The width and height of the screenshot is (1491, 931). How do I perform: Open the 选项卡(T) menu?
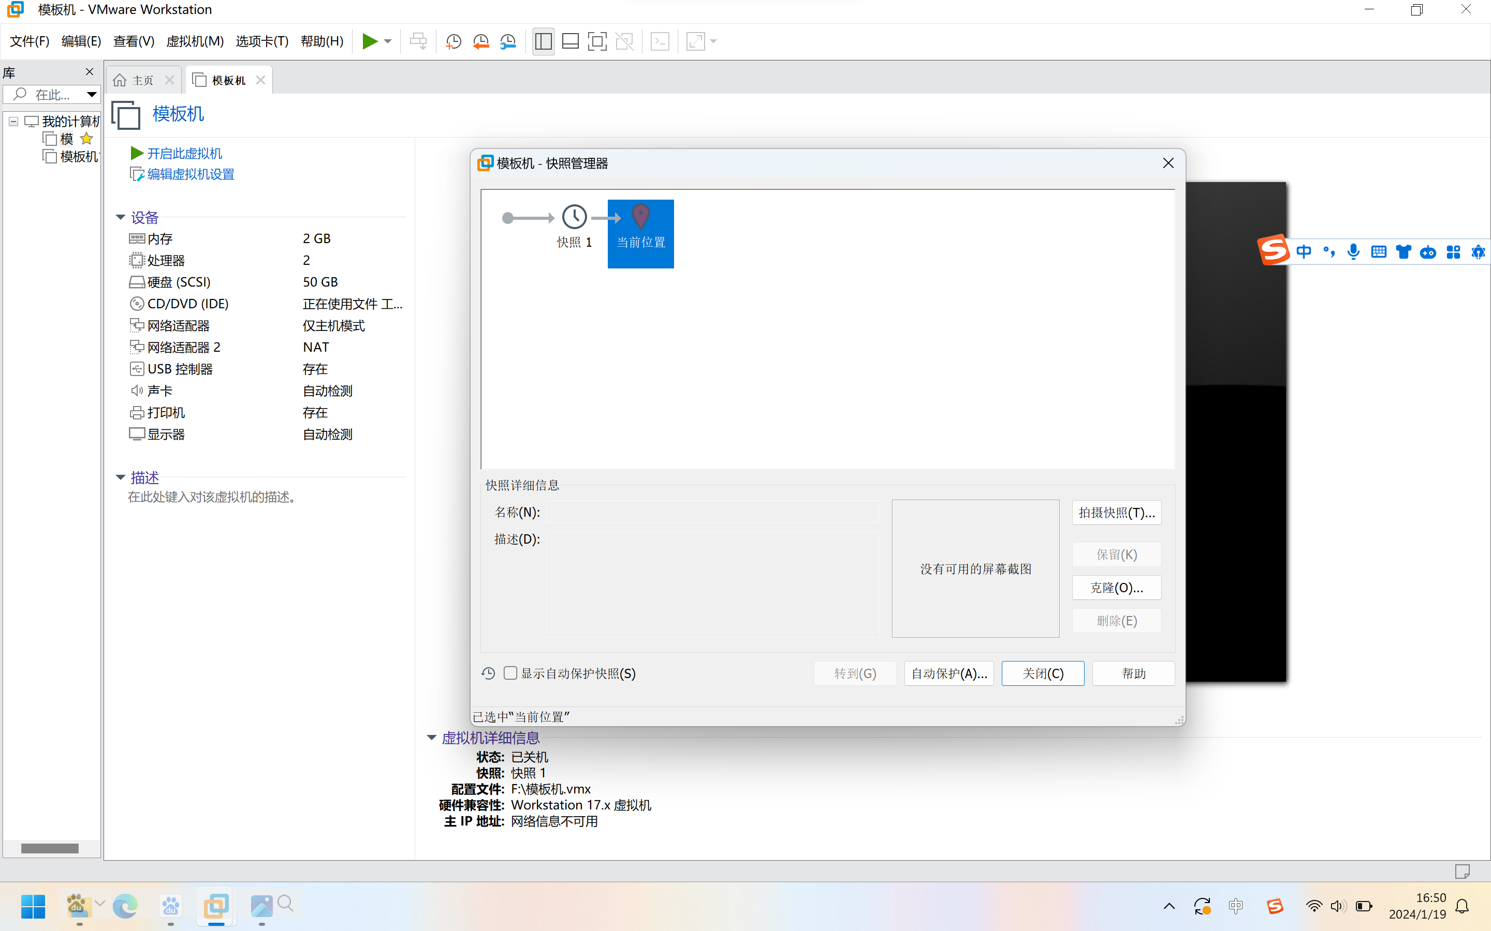262,41
